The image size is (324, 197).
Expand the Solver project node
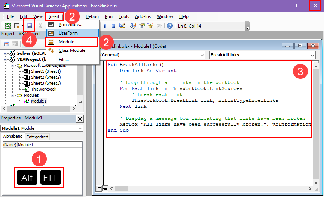5,53
